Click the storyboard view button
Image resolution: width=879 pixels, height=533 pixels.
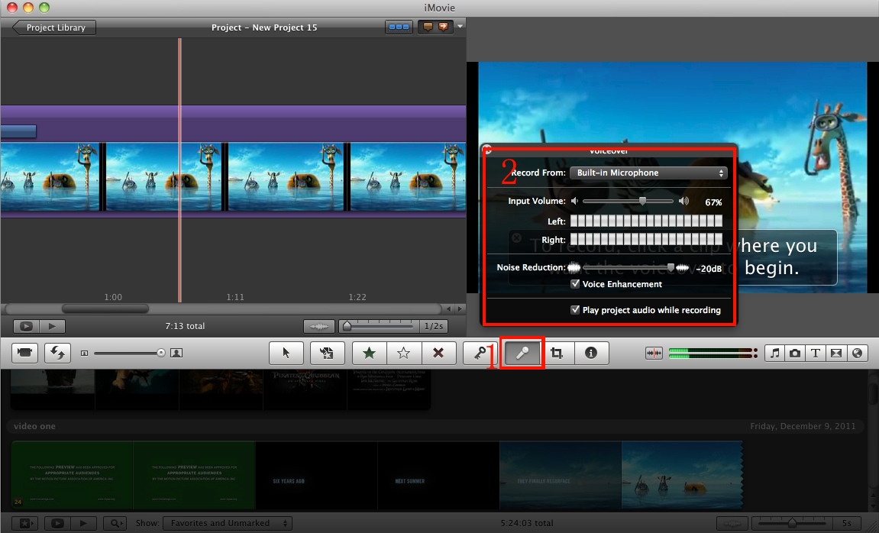[x=399, y=27]
